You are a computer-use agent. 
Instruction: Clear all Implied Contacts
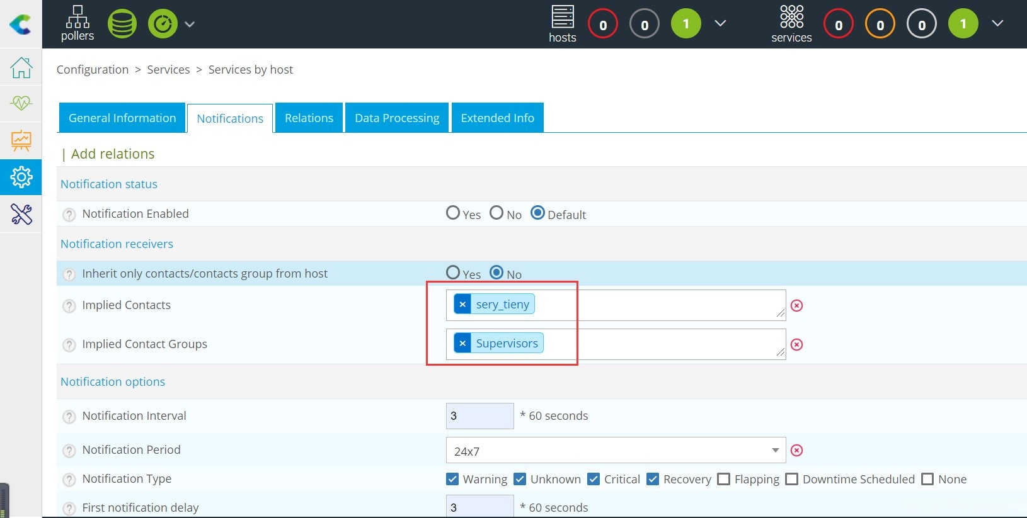point(797,305)
